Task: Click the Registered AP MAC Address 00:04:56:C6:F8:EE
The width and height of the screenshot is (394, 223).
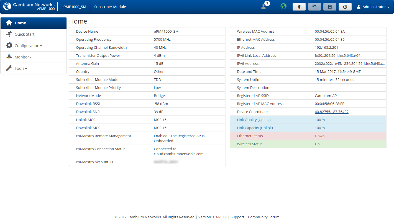Action: (x=330, y=104)
